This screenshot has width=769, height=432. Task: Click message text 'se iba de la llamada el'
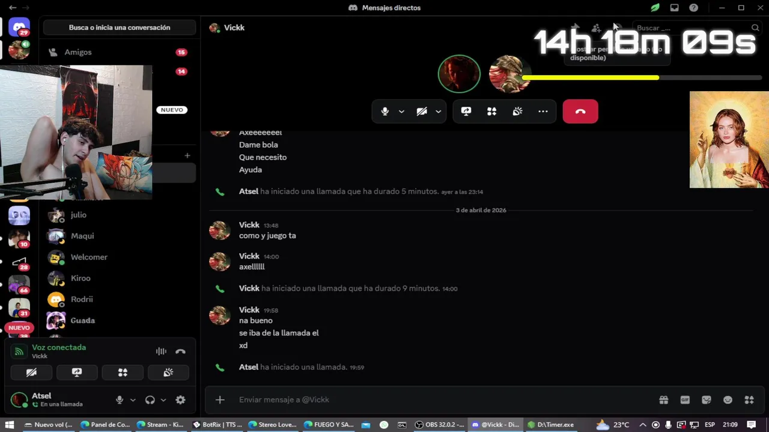pos(279,333)
